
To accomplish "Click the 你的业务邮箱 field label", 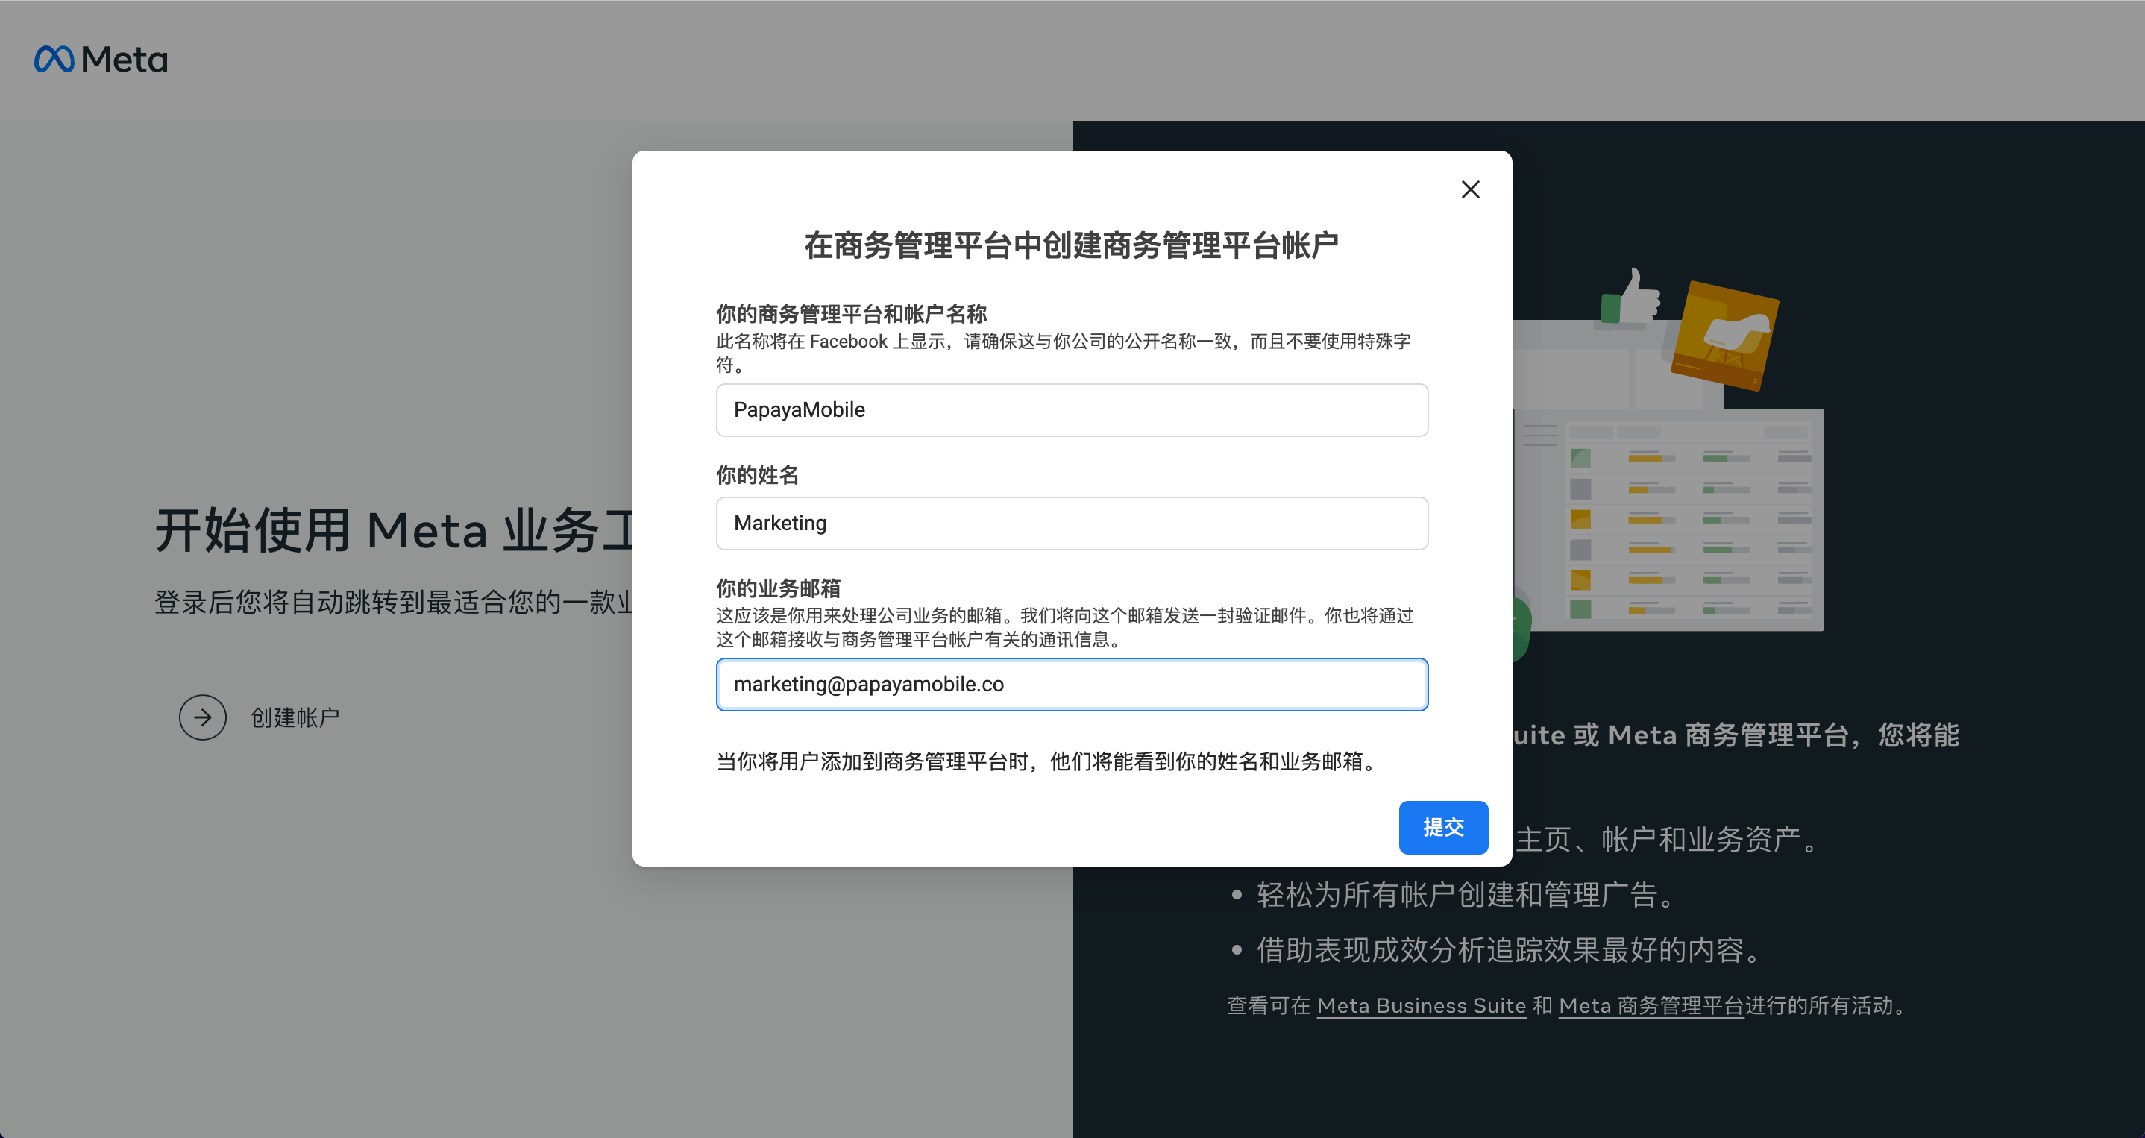I will [778, 588].
